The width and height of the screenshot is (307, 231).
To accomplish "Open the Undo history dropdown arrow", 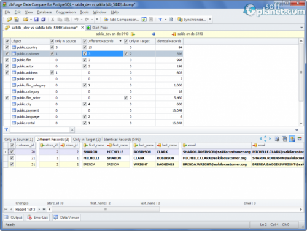I will click(x=82, y=20).
